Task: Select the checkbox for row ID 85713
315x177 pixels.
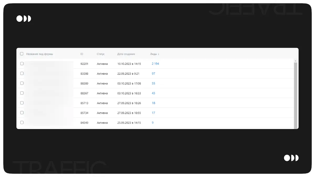Action: tap(22, 103)
